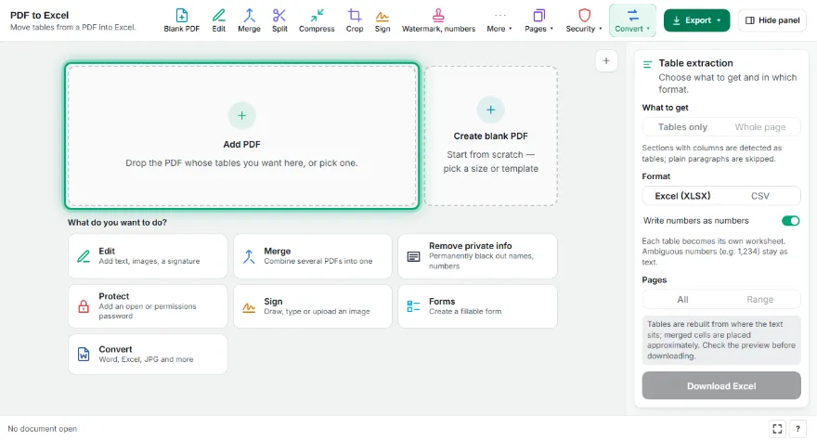Open the Pages dropdown menu
Image resolution: width=817 pixels, height=441 pixels.
pyautogui.click(x=538, y=20)
